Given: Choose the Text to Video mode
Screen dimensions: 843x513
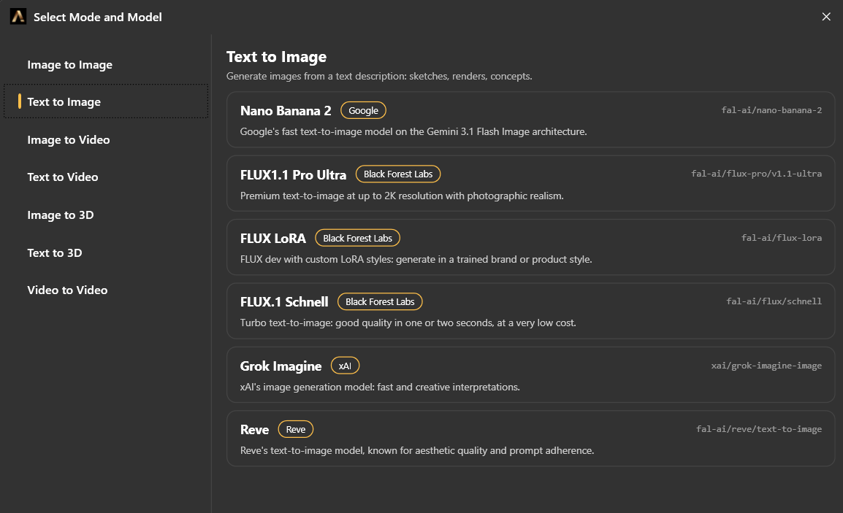Looking at the screenshot, I should pyautogui.click(x=106, y=177).
